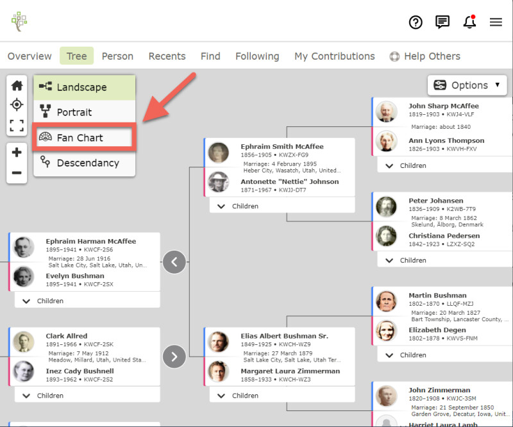Go to the My Contributions tab
Viewport: 513px width, 427px height.
click(334, 56)
